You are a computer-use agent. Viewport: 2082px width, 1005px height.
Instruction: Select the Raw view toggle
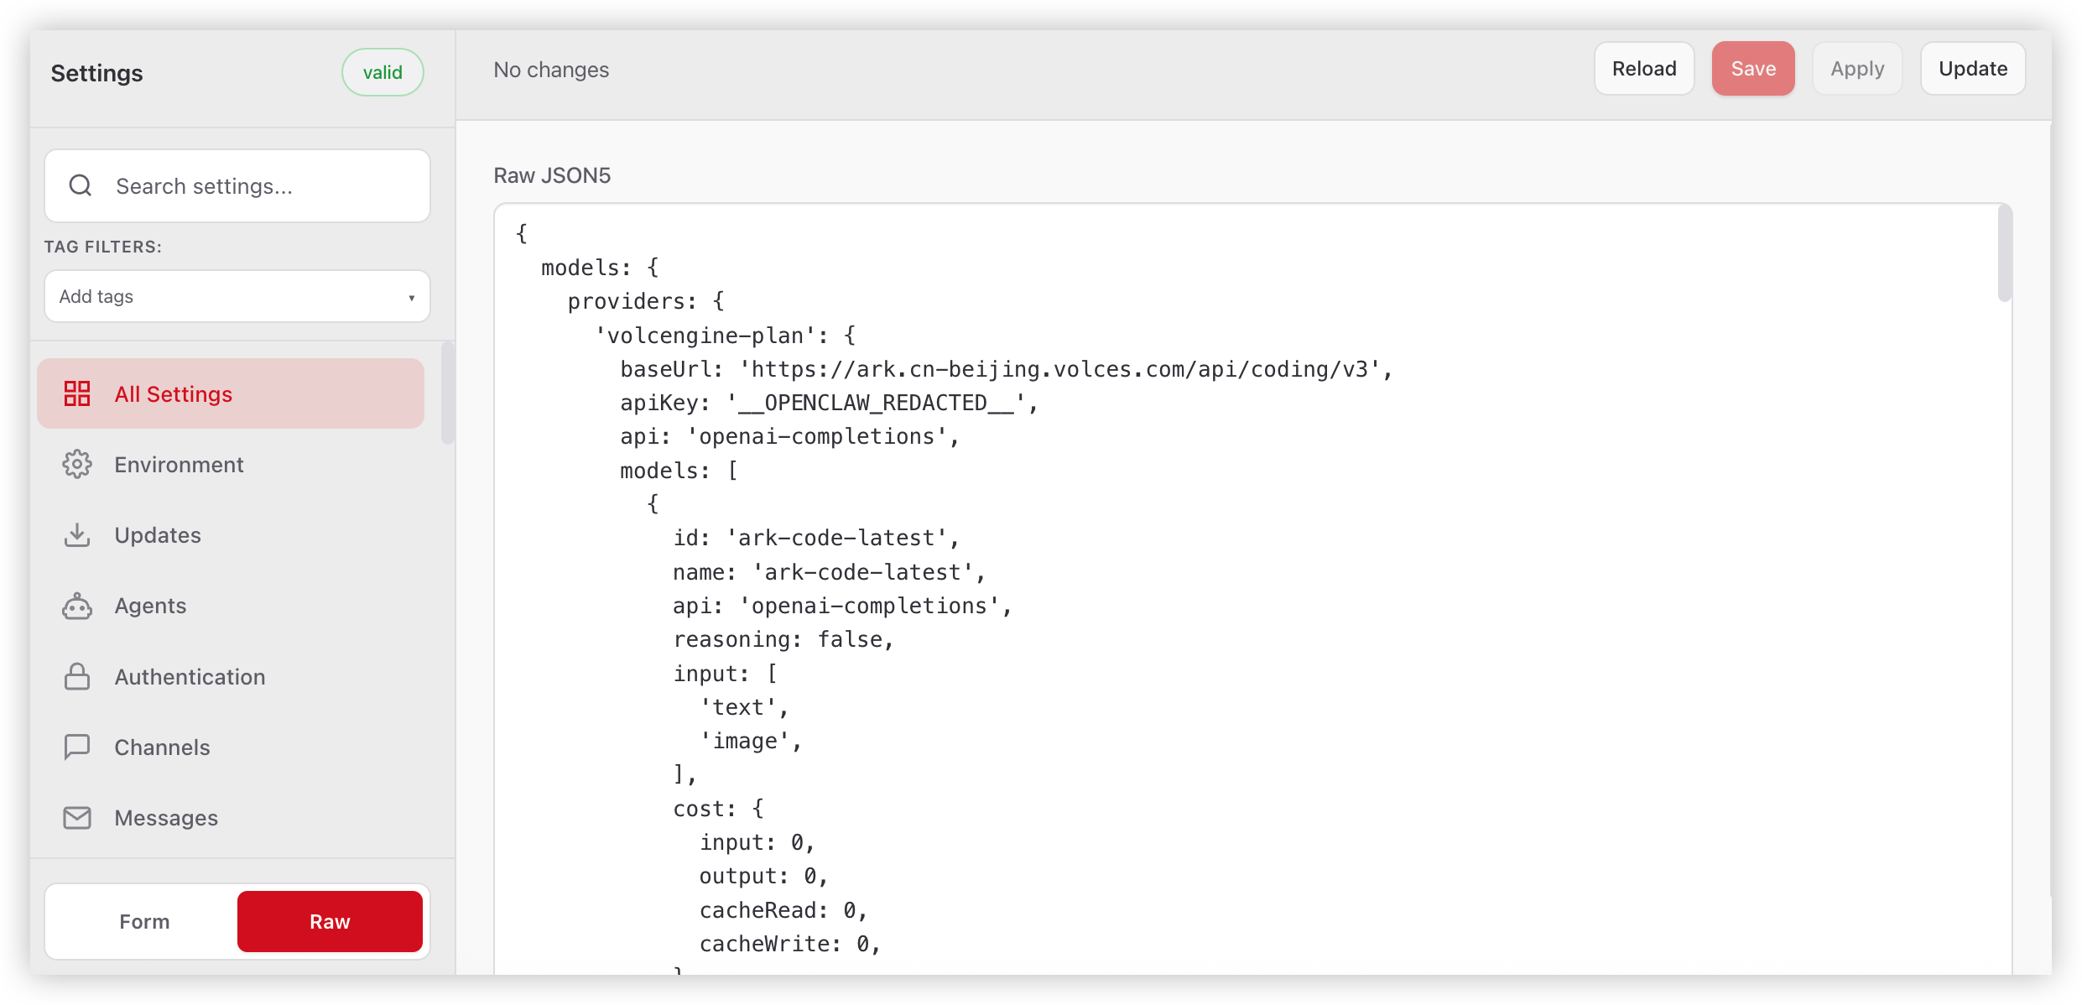tap(330, 921)
